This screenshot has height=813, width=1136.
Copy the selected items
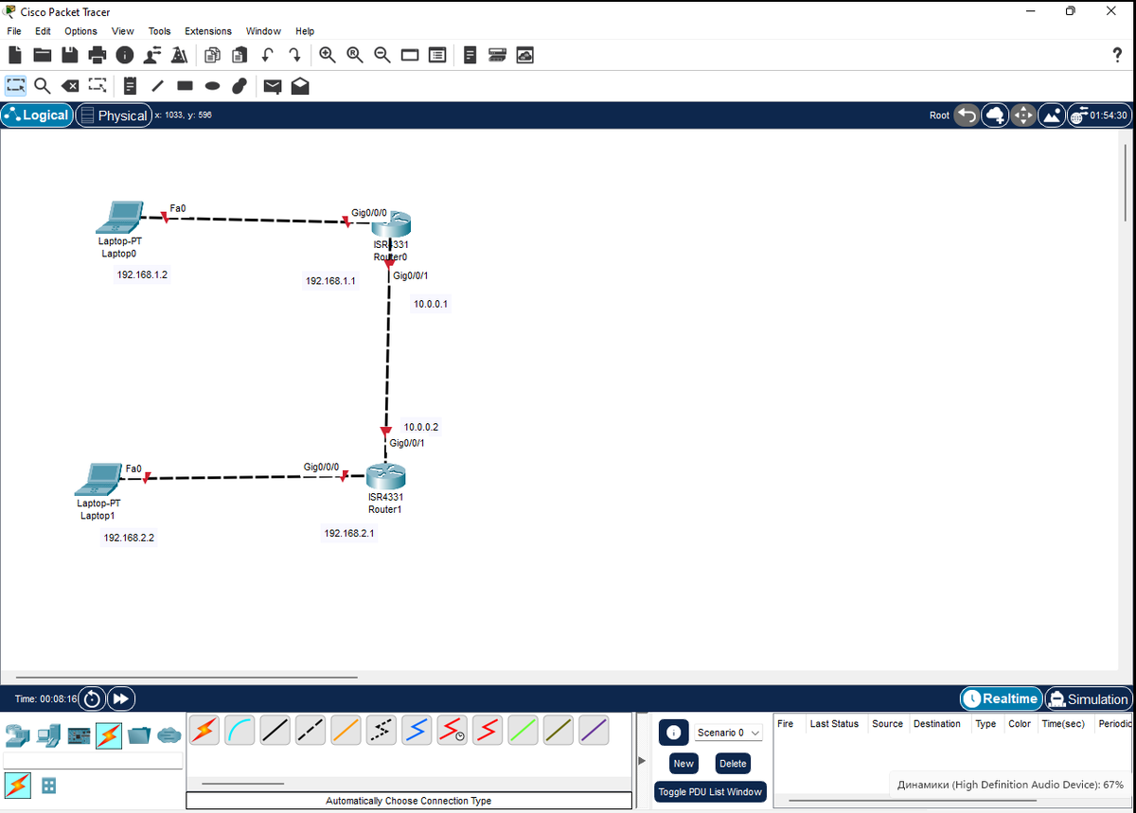click(213, 55)
